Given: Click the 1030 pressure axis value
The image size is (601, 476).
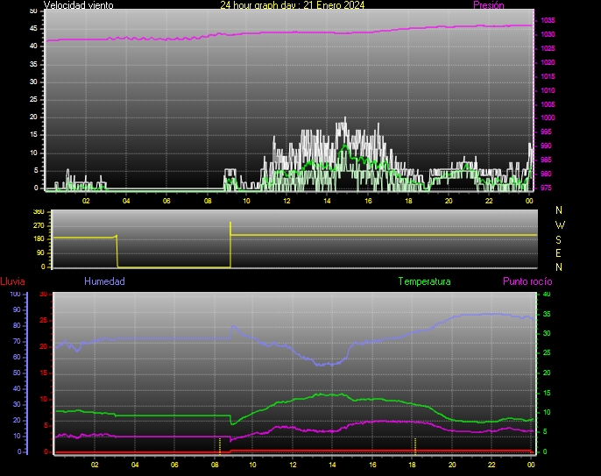Looking at the screenshot, I should coord(548,34).
